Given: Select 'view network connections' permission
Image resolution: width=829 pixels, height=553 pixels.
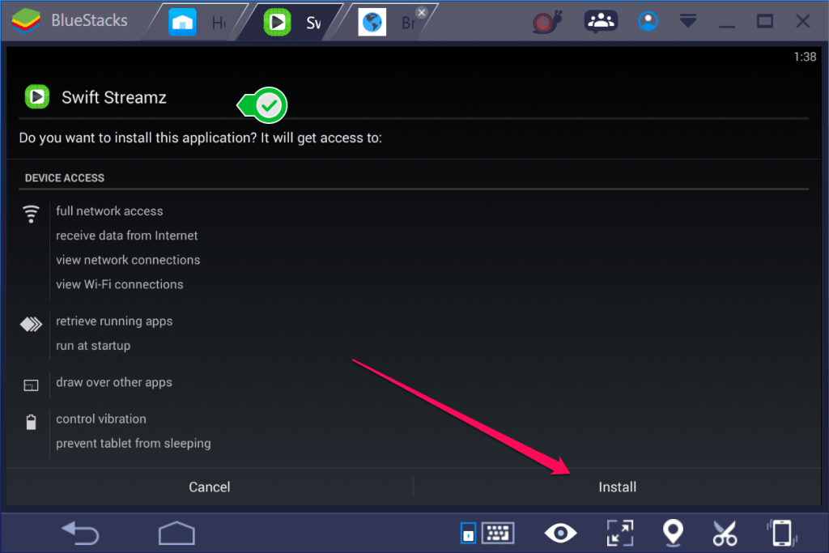Looking at the screenshot, I should [x=128, y=260].
